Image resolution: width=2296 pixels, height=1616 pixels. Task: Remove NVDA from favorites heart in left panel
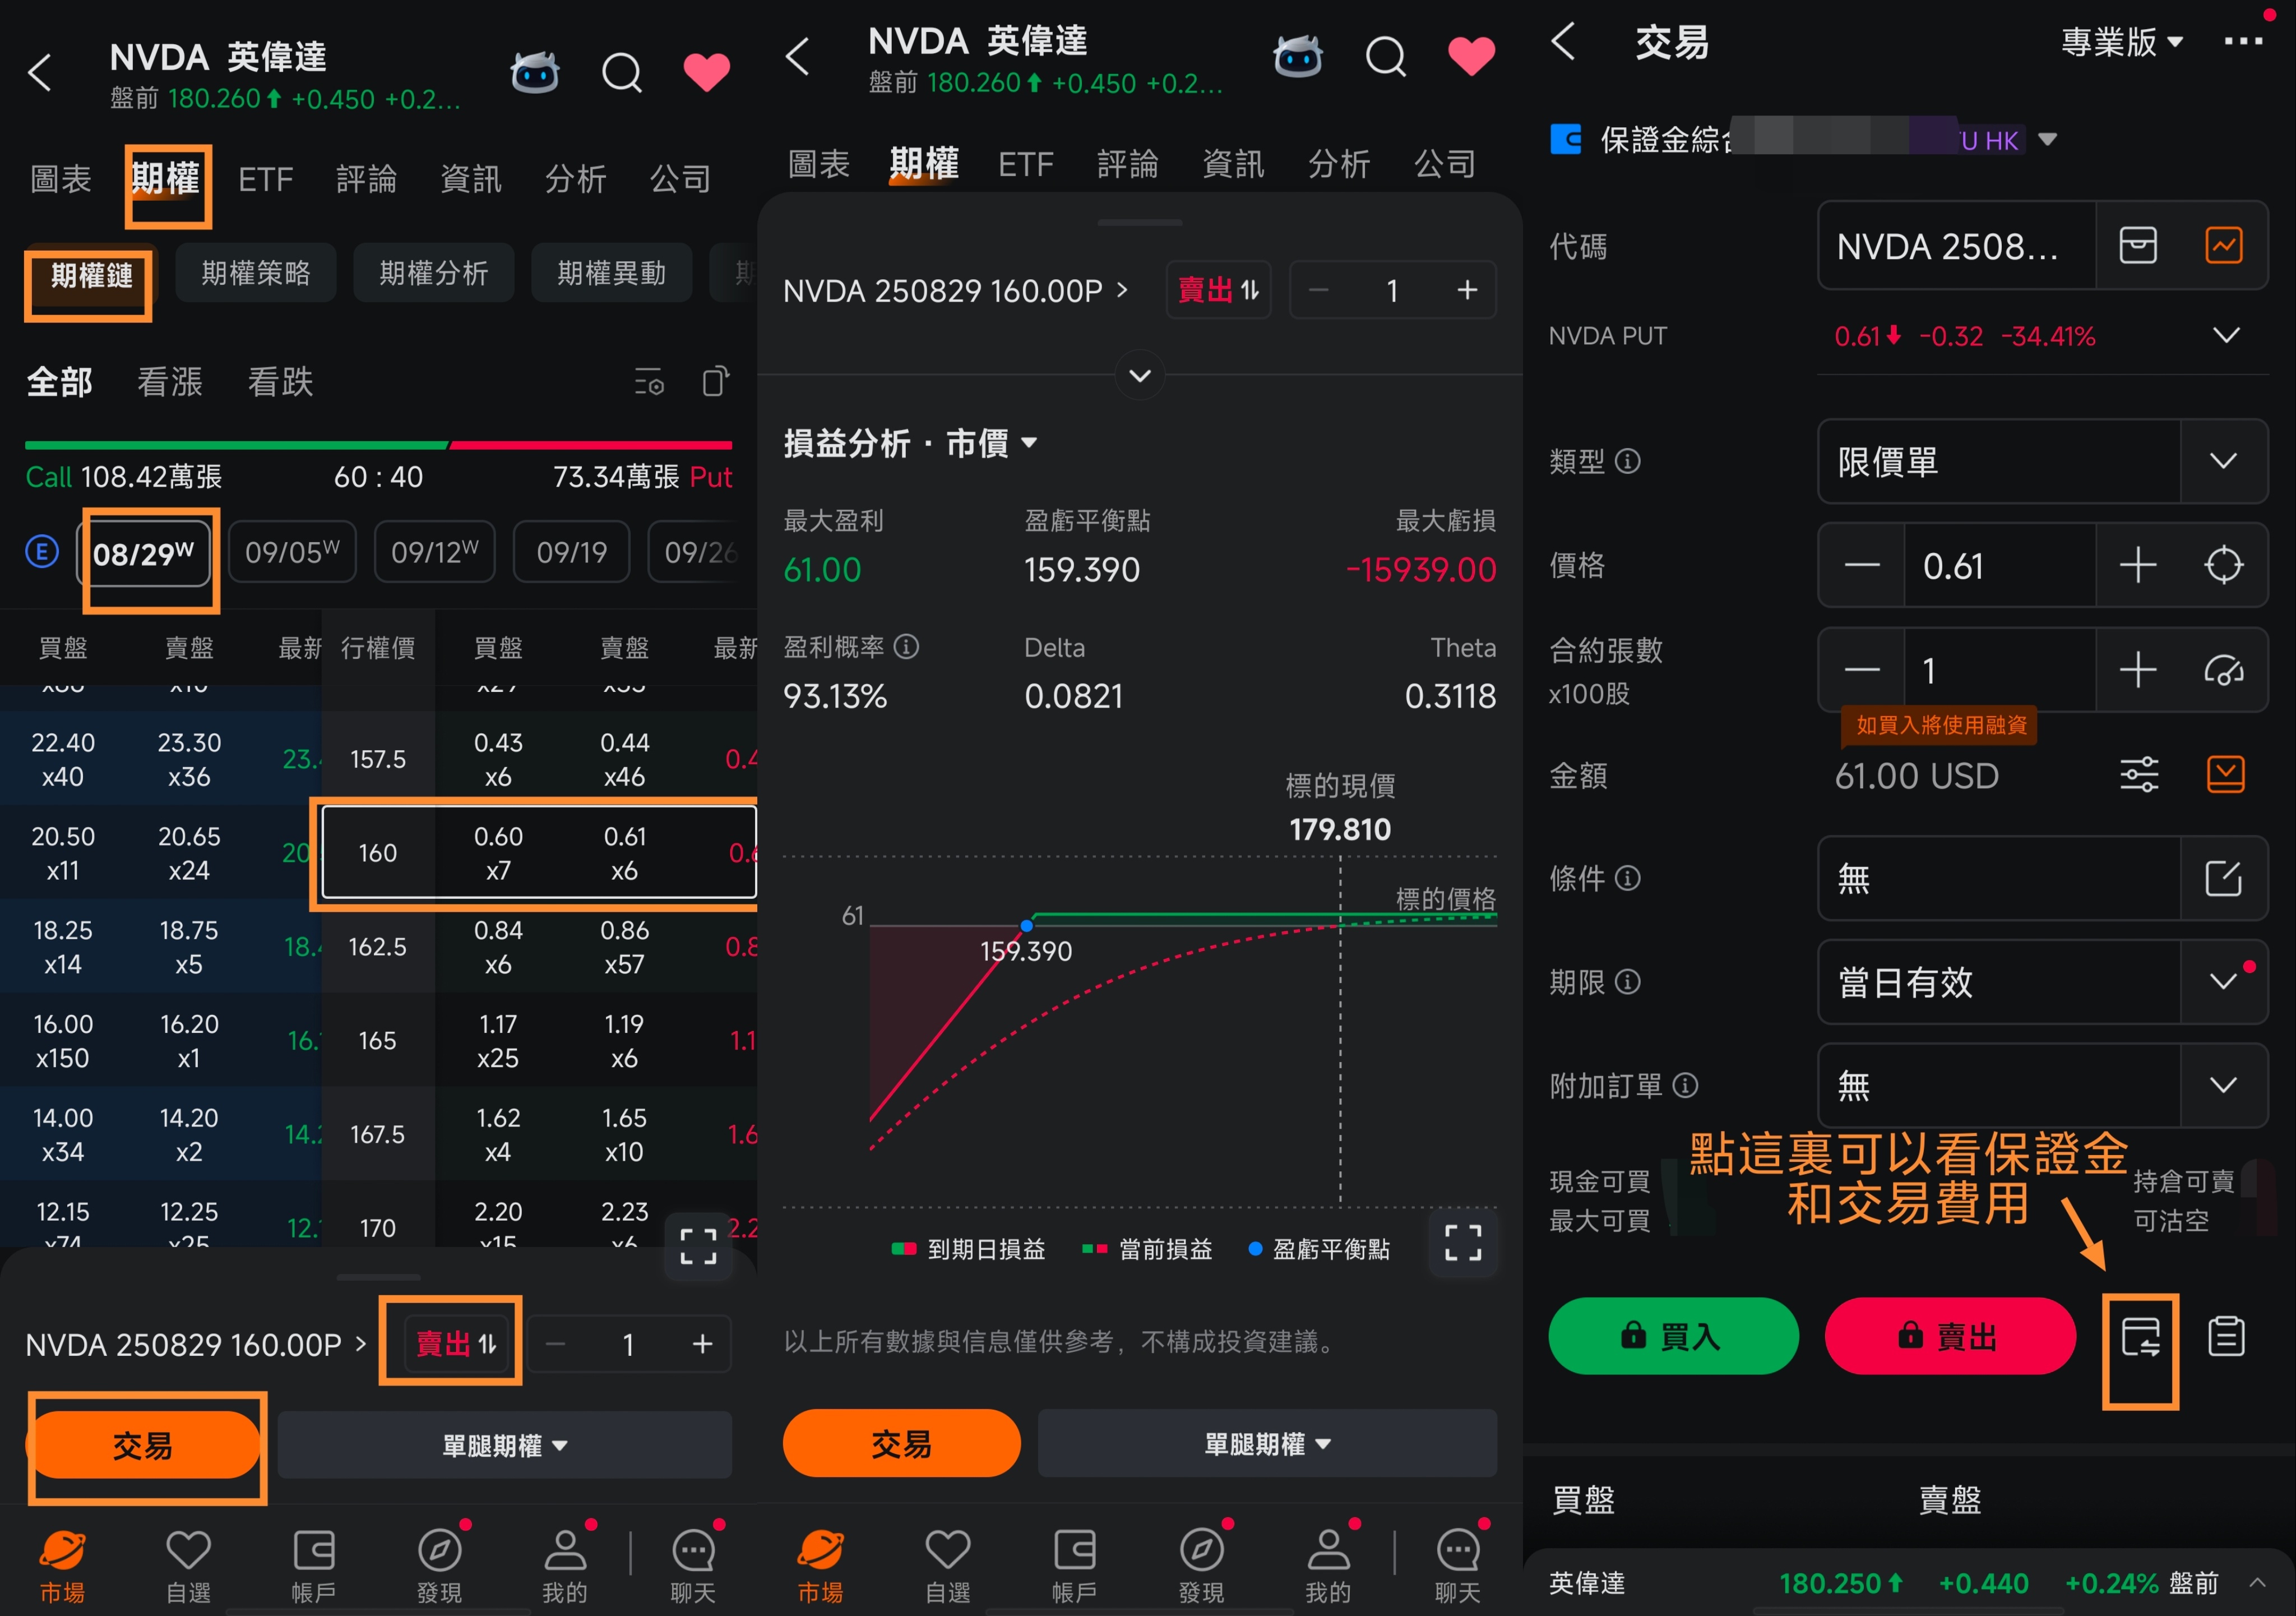pos(706,72)
